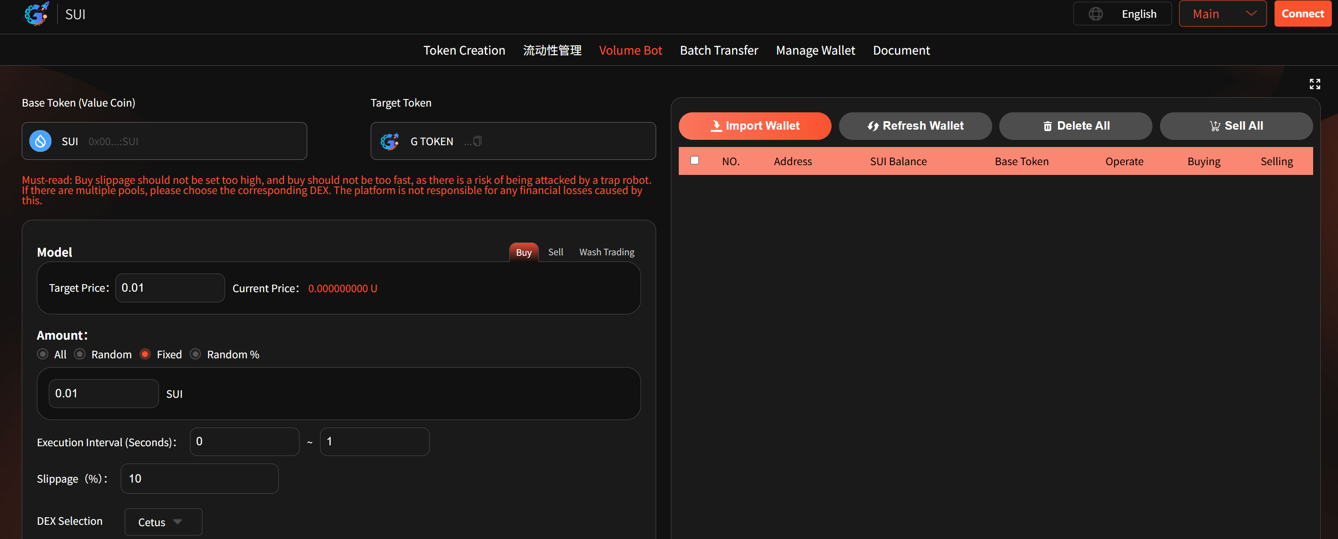The image size is (1338, 539).
Task: Select the All amount radio option
Action: tap(43, 354)
